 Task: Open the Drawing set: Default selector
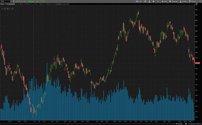click(x=195, y=124)
